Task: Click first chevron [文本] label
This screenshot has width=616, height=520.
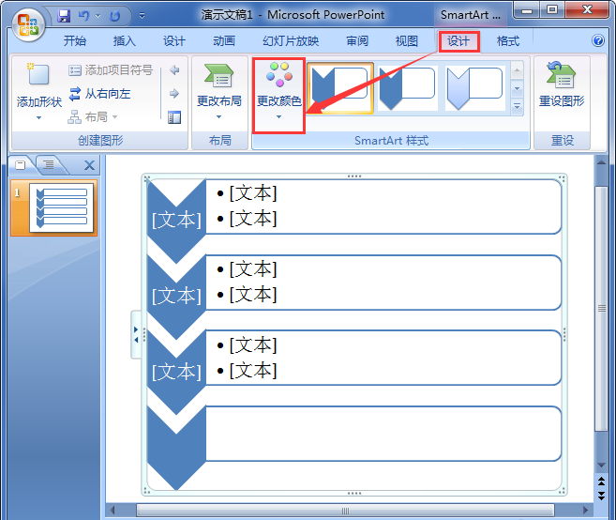Action: tap(176, 220)
